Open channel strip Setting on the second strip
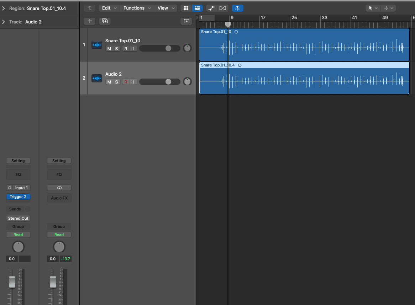 point(59,160)
